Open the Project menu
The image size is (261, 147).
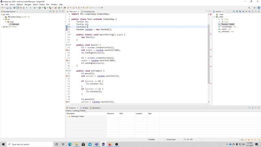tap(42, 4)
